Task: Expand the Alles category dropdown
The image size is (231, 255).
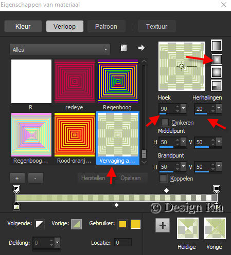Action: 60,50
